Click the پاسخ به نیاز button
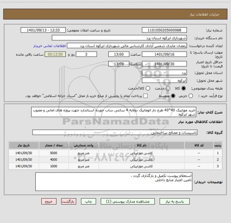The image size is (231, 223). (174, 201)
